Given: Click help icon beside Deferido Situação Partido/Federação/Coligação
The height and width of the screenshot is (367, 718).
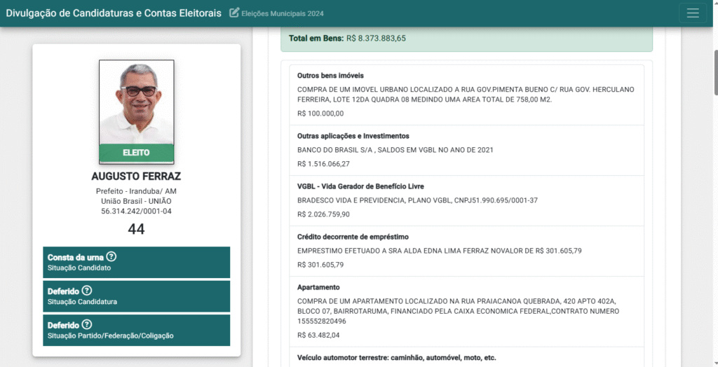Looking at the screenshot, I should click(x=87, y=324).
